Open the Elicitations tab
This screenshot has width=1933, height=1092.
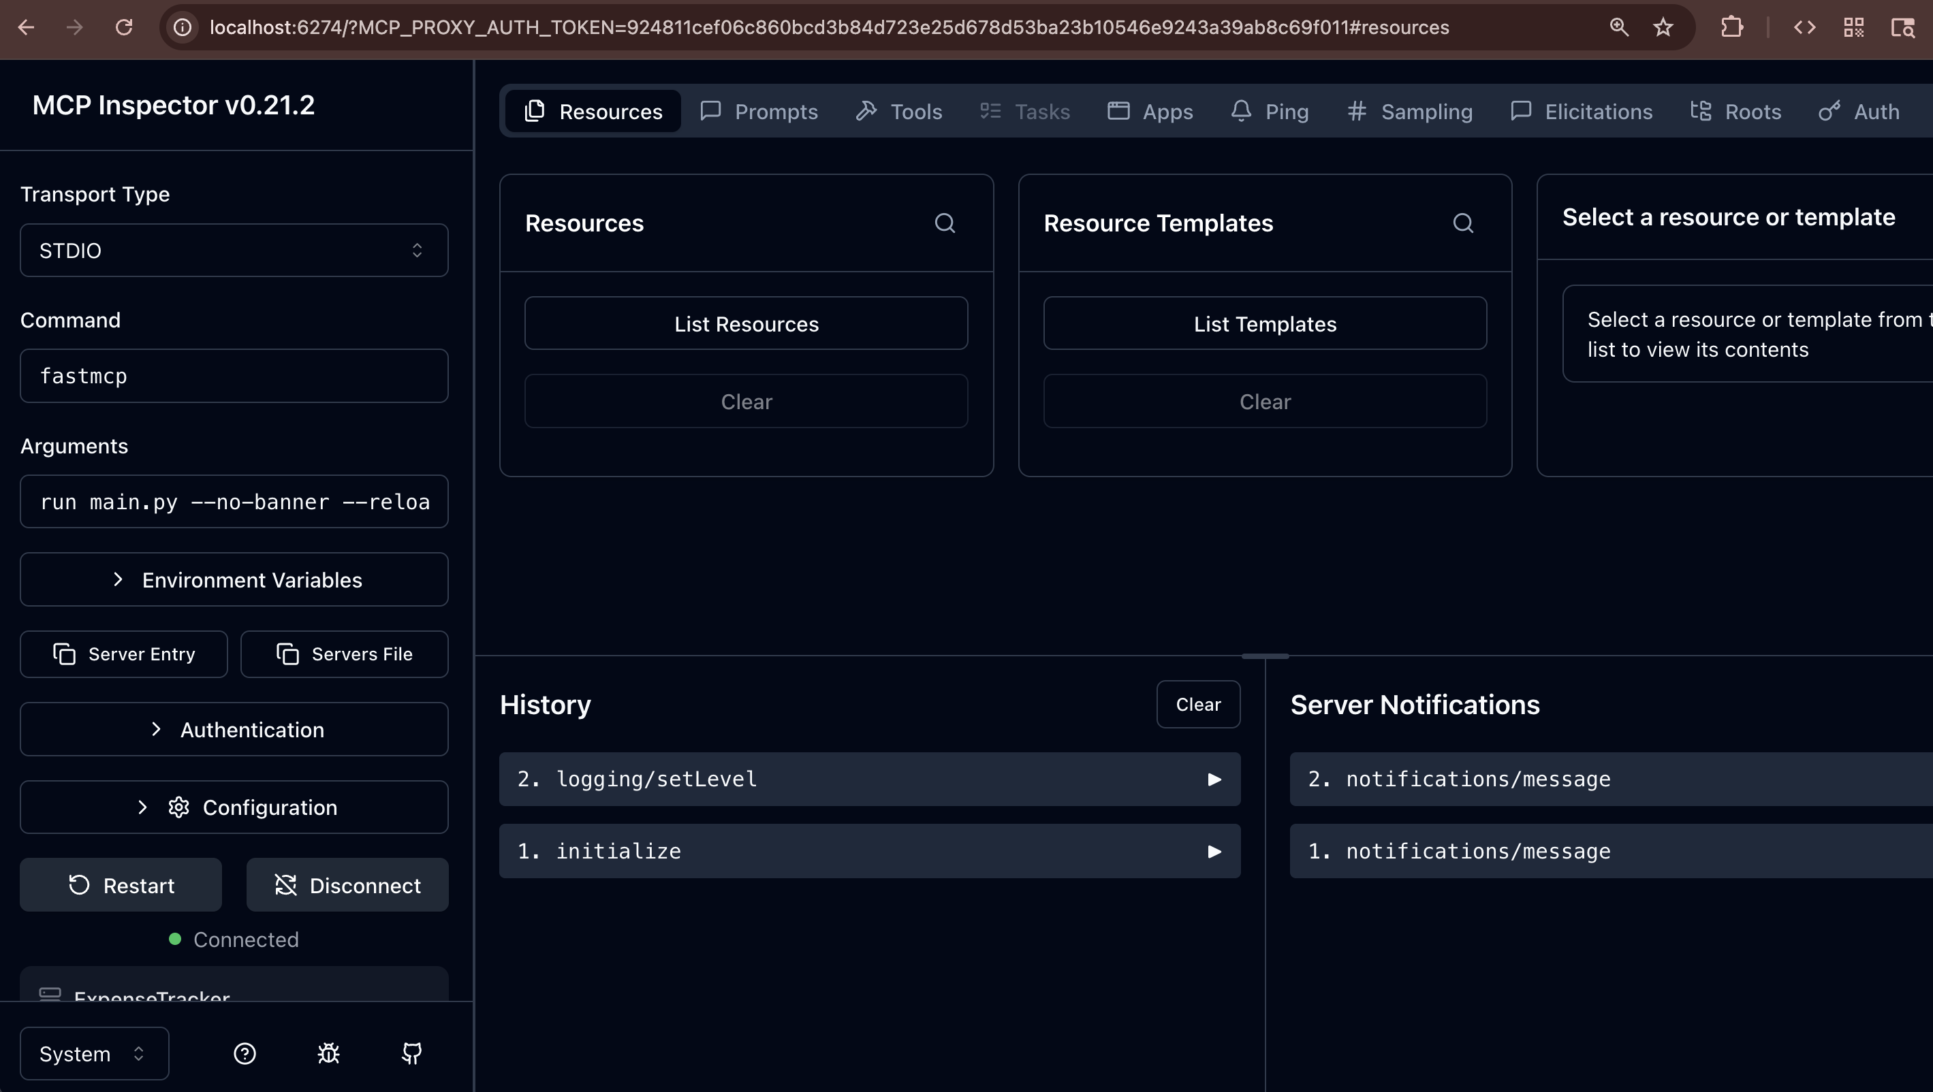(1581, 111)
